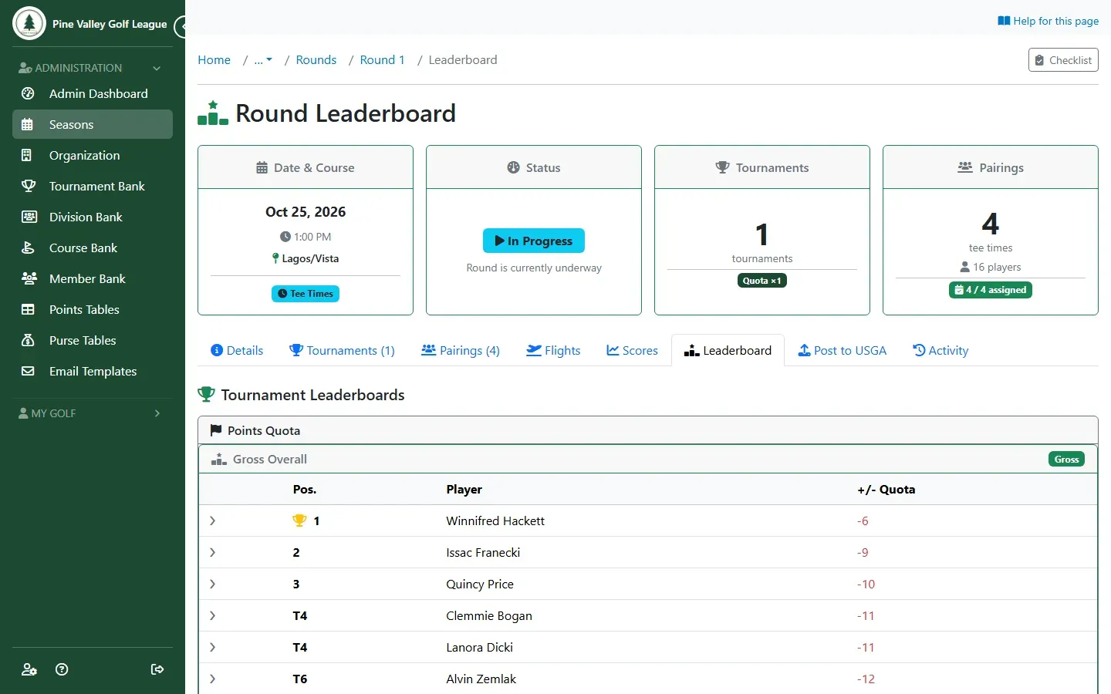Open Purse Tables in the sidebar
Viewport: 1111px width, 694px height.
coord(93,340)
